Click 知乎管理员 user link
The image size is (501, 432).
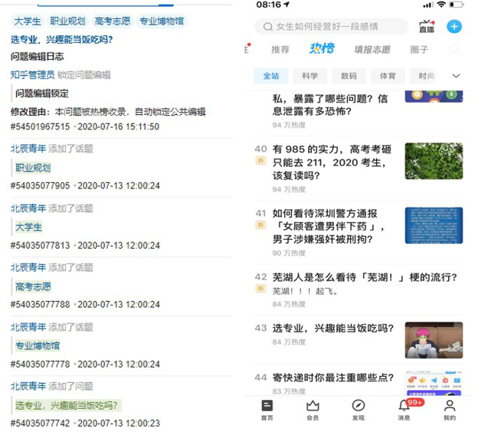click(33, 75)
